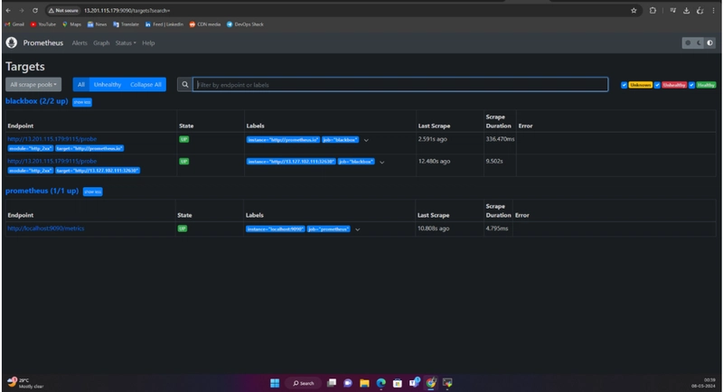Click the job="prometheus" label badge

(329, 229)
